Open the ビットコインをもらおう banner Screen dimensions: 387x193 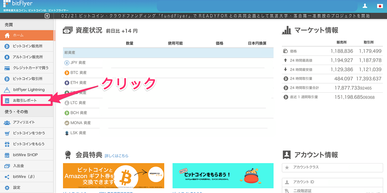[x=223, y=176]
